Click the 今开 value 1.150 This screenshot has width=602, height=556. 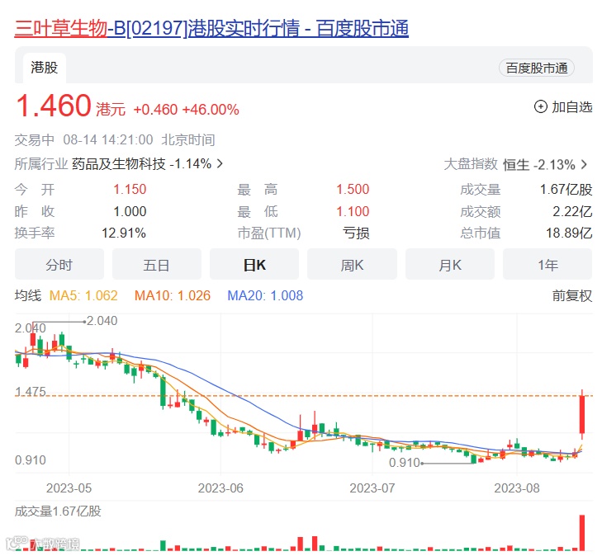pos(130,189)
